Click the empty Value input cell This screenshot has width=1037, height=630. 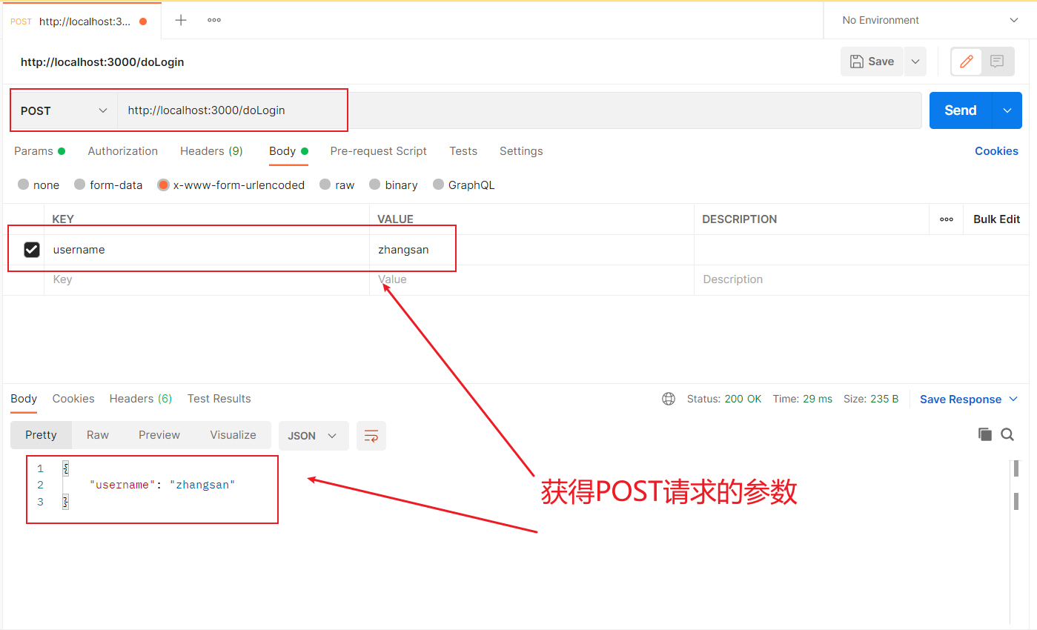pyautogui.click(x=531, y=279)
